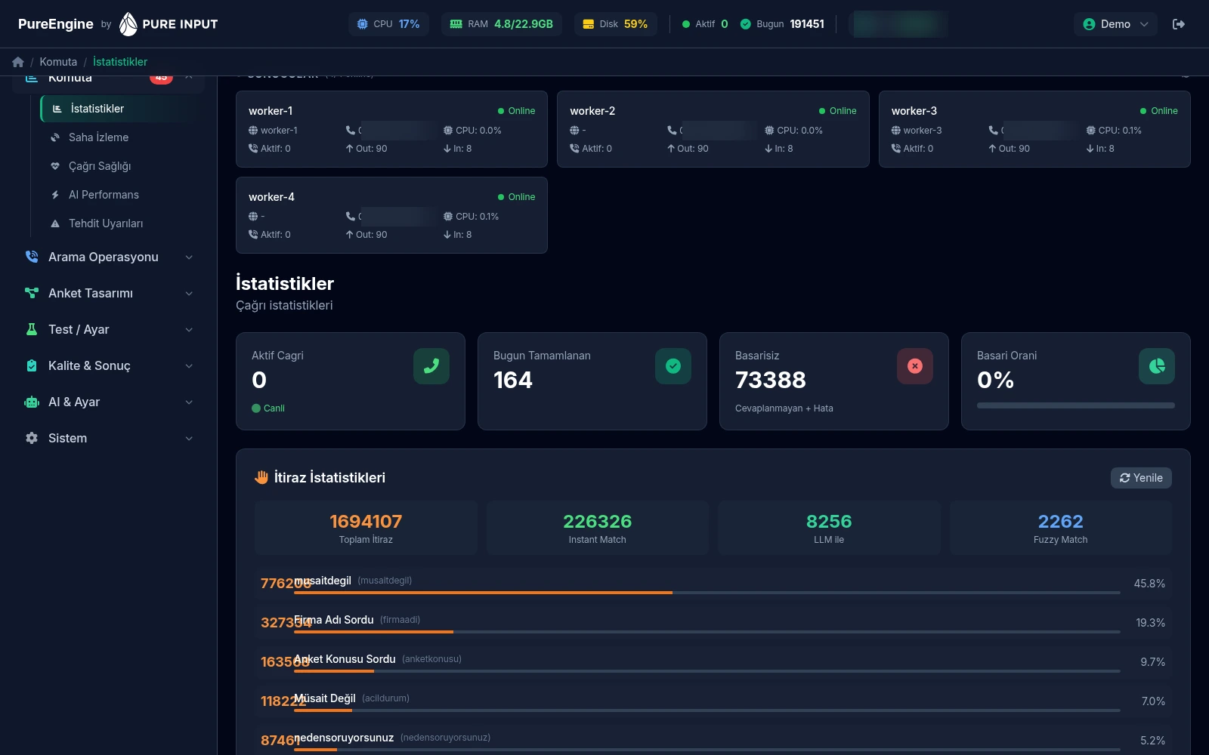Expand the Anket Tasarımı chevron
This screenshot has width=1209, height=755.
pos(189,294)
